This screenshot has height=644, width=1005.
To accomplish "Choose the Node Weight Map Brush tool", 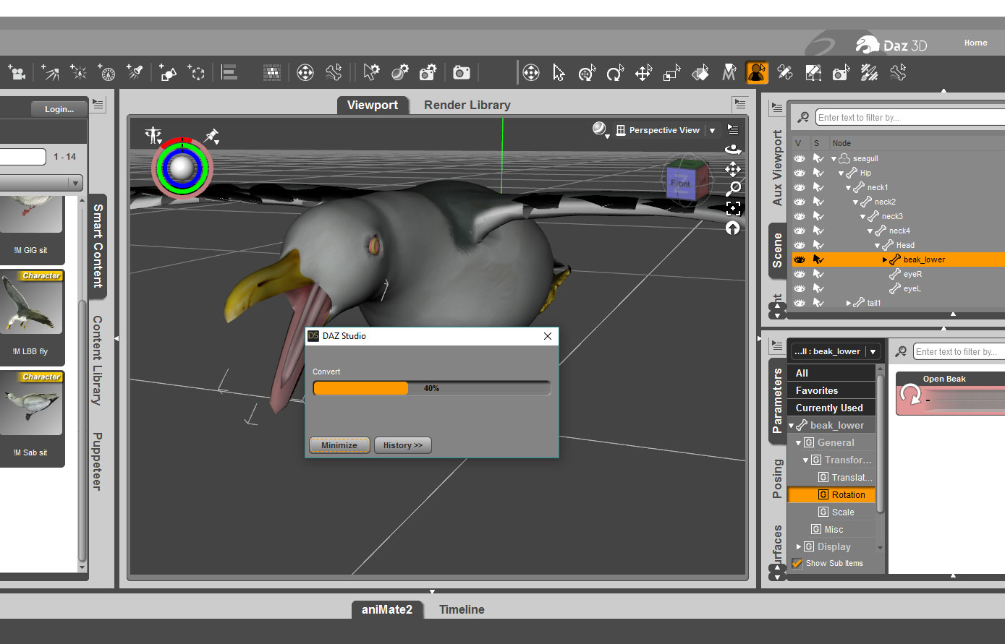I will click(870, 72).
